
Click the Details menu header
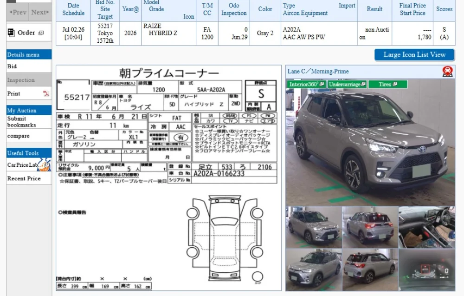[x=29, y=54]
